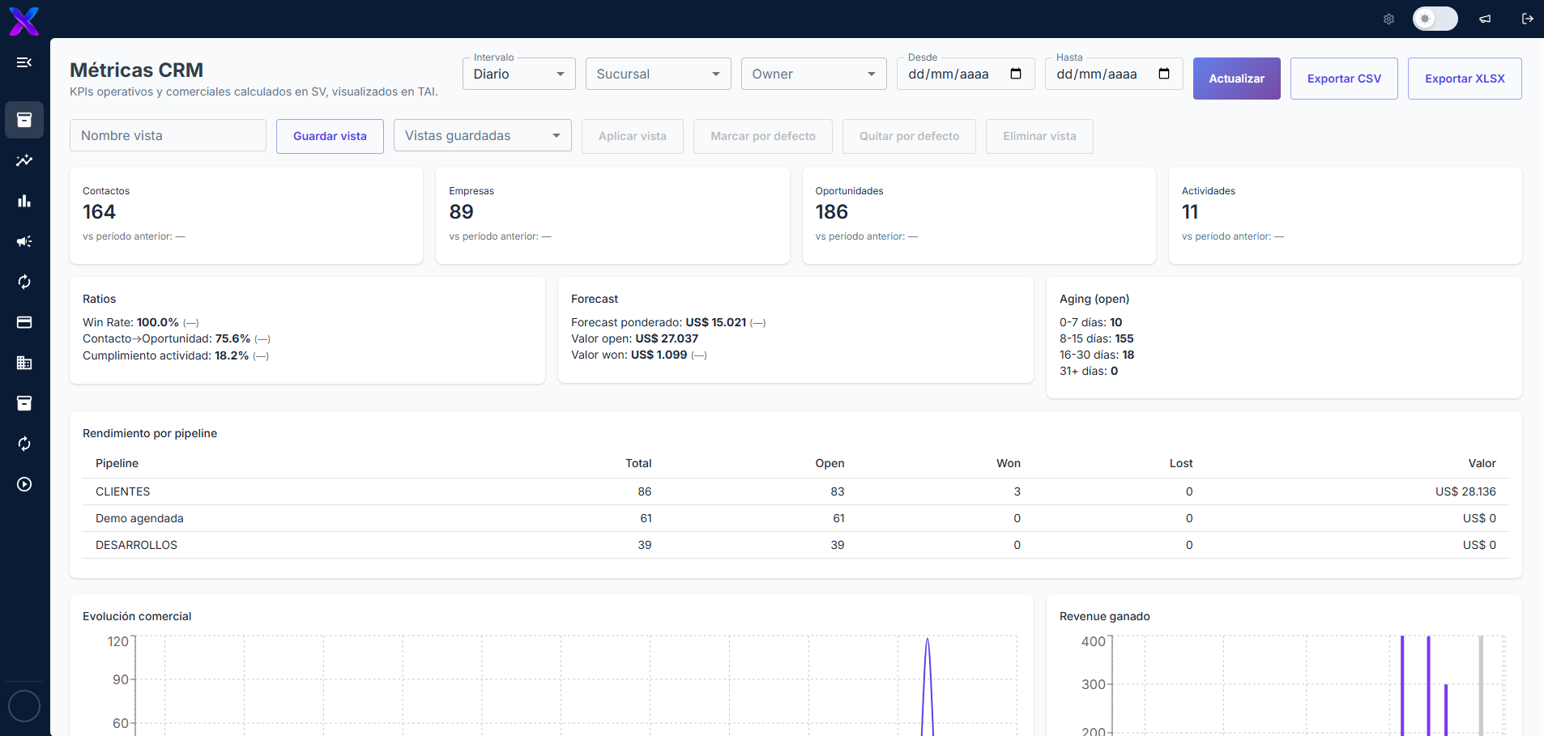The image size is (1544, 736).
Task: Click the X logo in the top bar
Action: pyautogui.click(x=24, y=21)
